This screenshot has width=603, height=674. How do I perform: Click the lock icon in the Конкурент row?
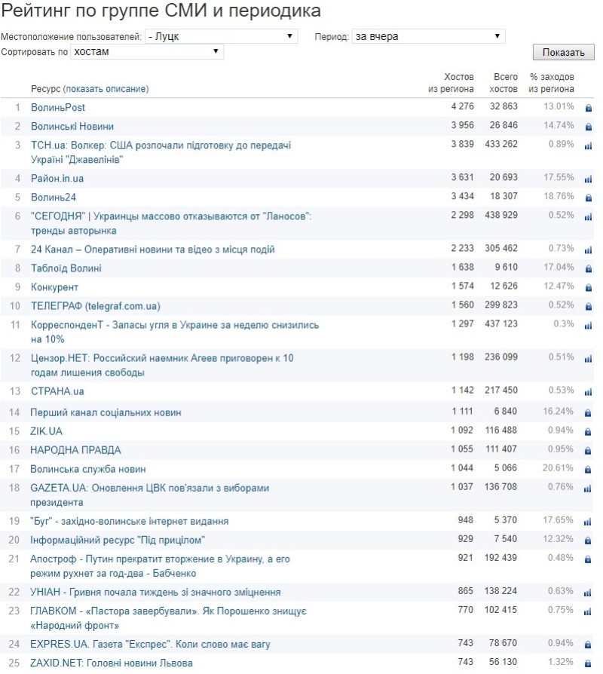tap(589, 288)
